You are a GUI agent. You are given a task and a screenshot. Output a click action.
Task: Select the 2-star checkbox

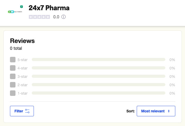(x=13, y=85)
